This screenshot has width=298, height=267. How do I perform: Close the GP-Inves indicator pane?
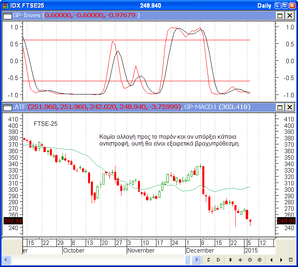(x=290, y=15)
